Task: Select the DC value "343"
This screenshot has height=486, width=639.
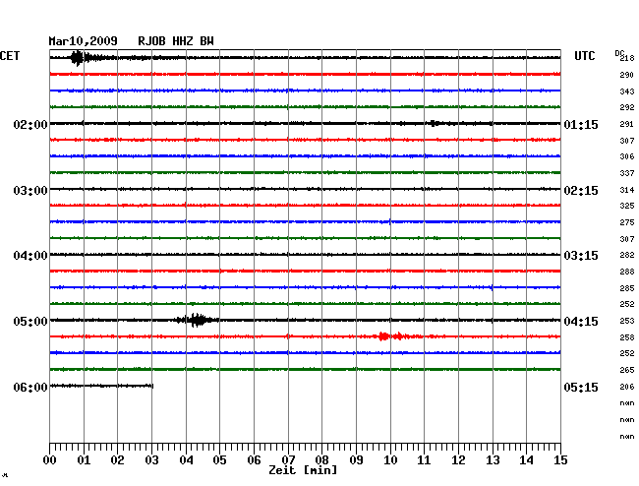Action: coord(627,91)
